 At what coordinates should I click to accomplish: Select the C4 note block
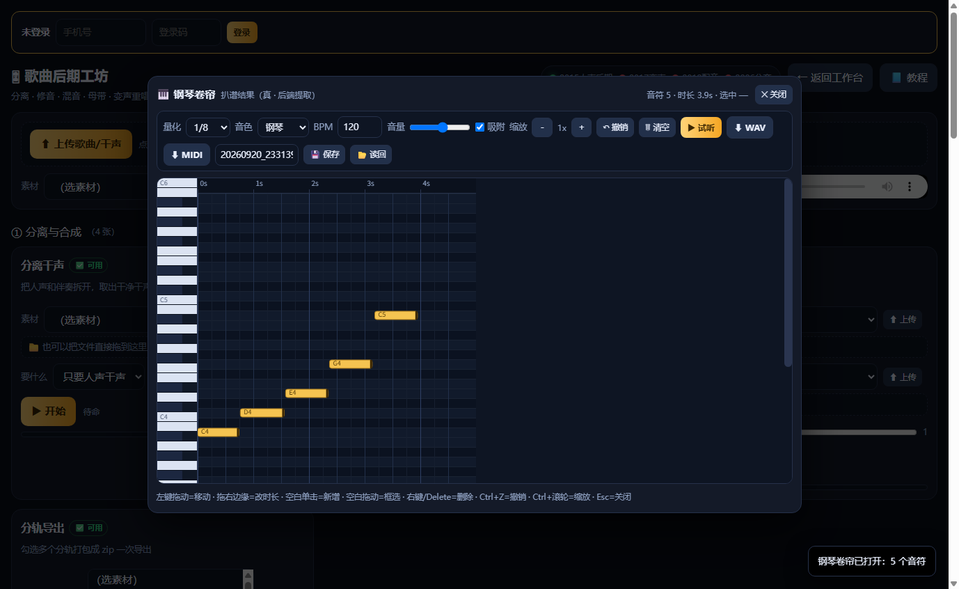[x=218, y=432]
